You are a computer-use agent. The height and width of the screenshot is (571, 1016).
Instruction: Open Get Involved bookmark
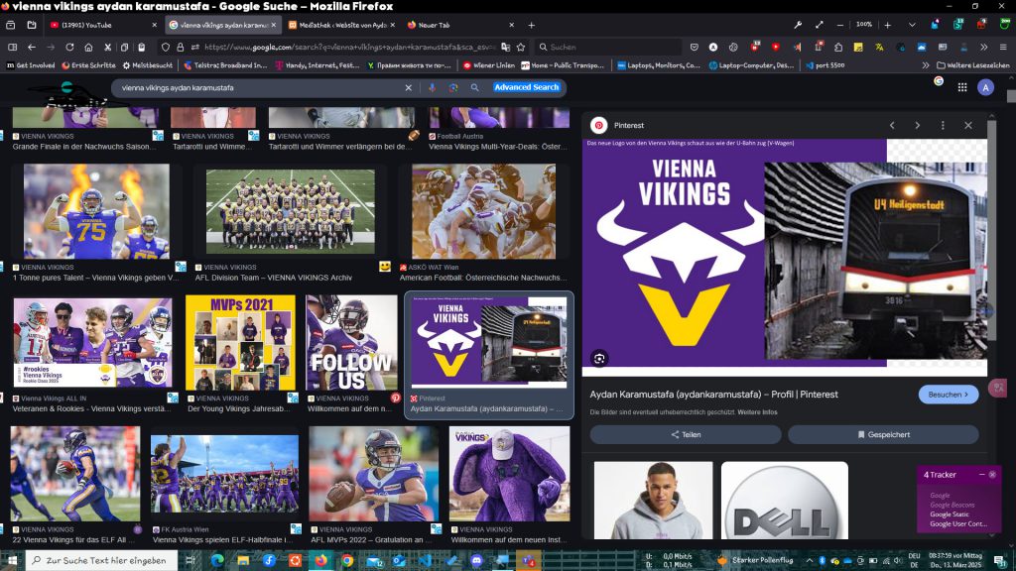click(x=31, y=65)
